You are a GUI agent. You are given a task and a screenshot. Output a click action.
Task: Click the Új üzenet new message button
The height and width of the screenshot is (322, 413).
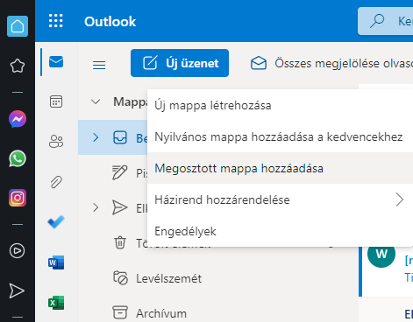tap(180, 63)
